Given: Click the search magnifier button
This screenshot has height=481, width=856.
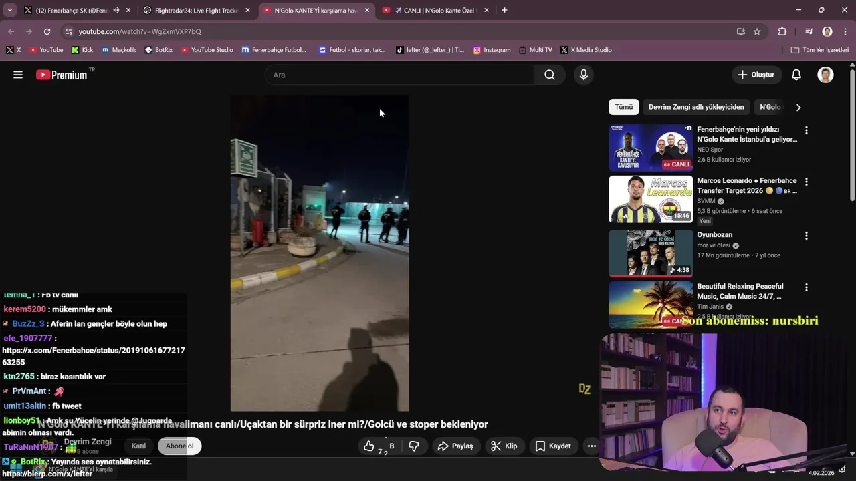Looking at the screenshot, I should [x=550, y=75].
